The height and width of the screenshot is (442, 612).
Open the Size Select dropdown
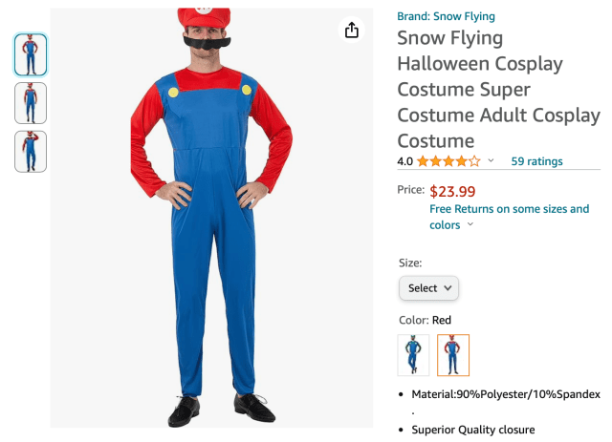click(428, 288)
